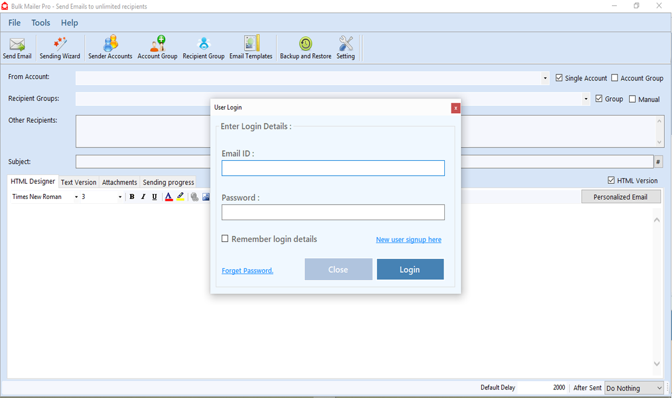Open the Setting tool

coord(345,48)
